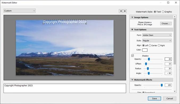Click the Shadow Angle slider handle

[149, 73]
